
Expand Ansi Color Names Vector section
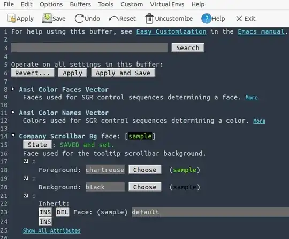13,112
